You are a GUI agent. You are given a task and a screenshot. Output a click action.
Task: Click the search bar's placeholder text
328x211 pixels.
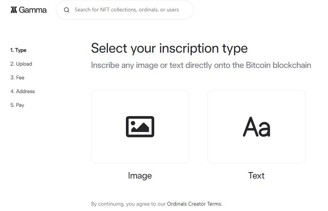pyautogui.click(x=127, y=10)
